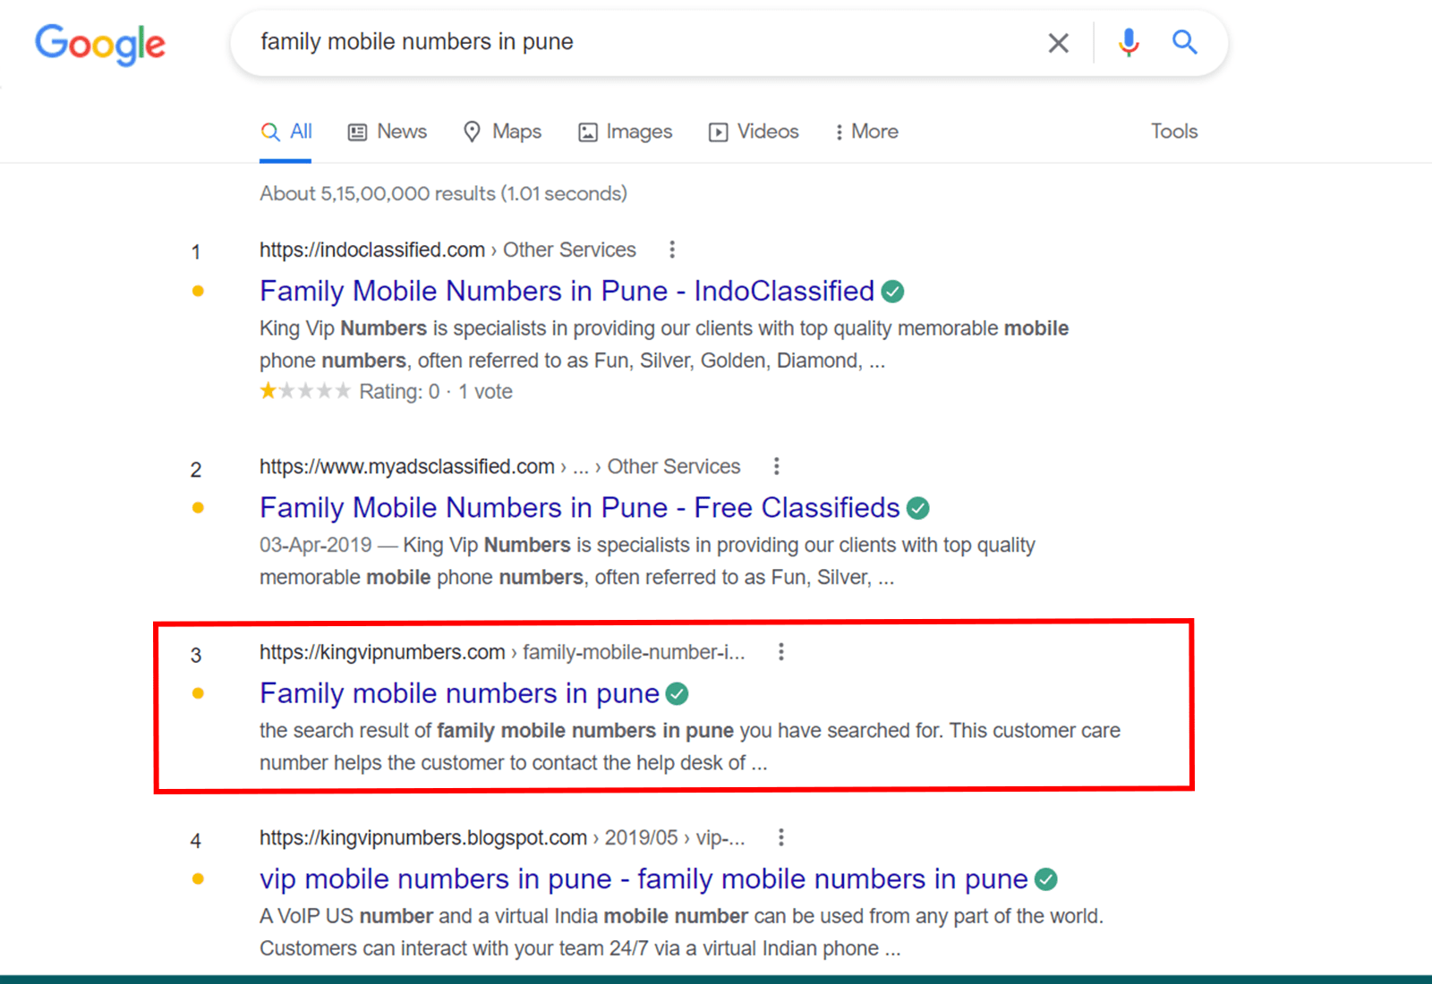This screenshot has height=984, width=1432.
Task: Clear the search box with the X icon
Action: tap(1058, 43)
